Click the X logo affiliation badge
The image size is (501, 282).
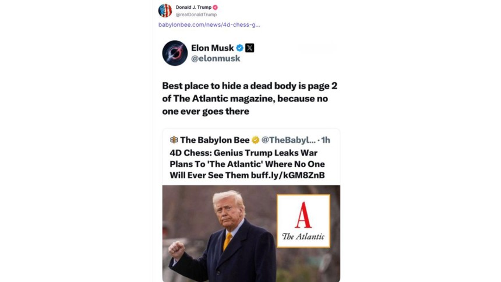(249, 48)
